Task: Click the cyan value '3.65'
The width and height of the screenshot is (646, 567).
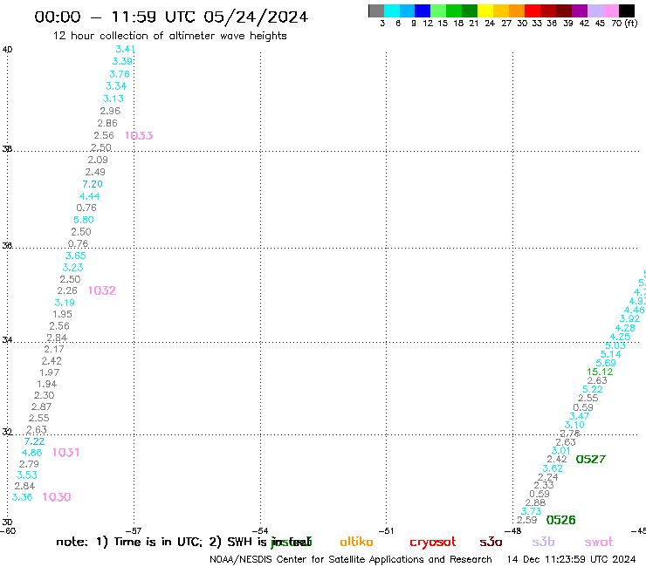Action: (76, 256)
